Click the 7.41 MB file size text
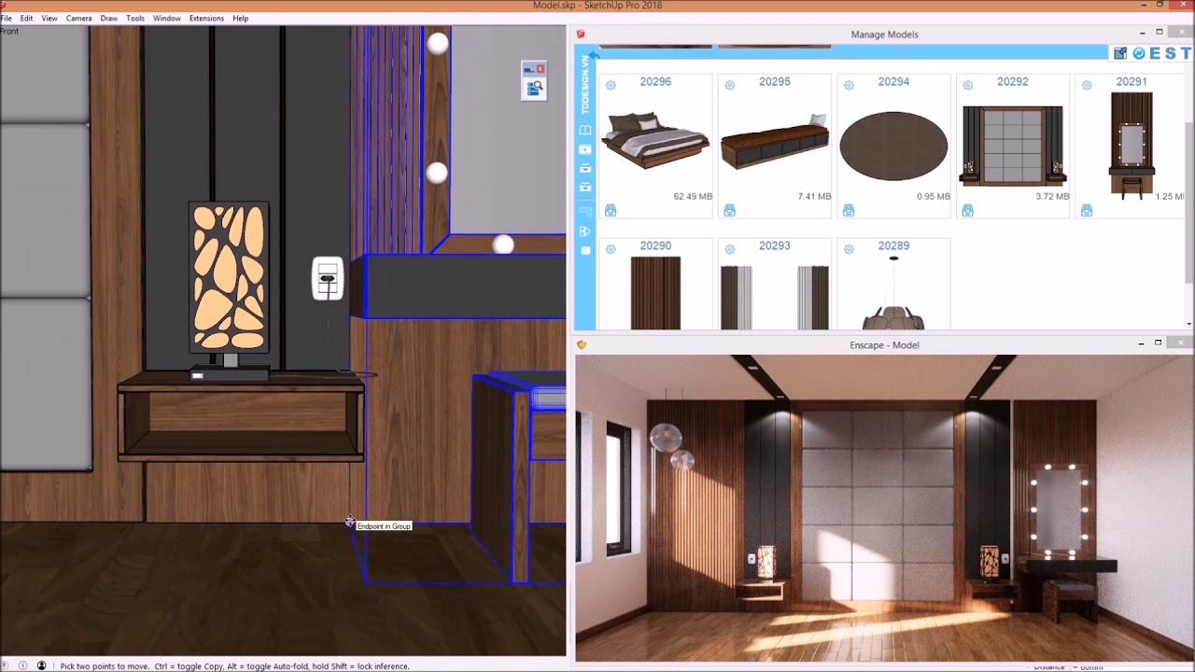This screenshot has height=672, width=1195. tap(814, 197)
